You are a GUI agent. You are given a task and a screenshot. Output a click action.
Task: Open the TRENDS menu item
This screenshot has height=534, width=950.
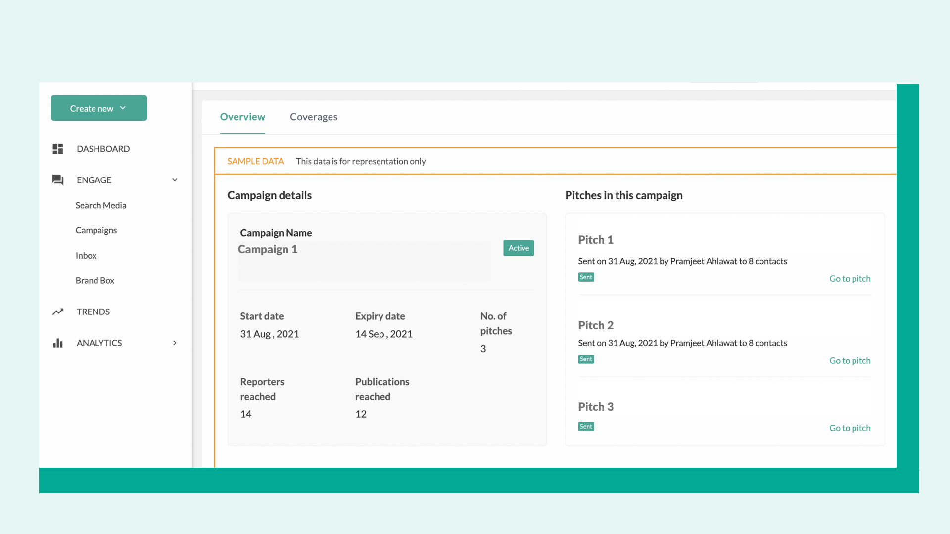click(93, 311)
